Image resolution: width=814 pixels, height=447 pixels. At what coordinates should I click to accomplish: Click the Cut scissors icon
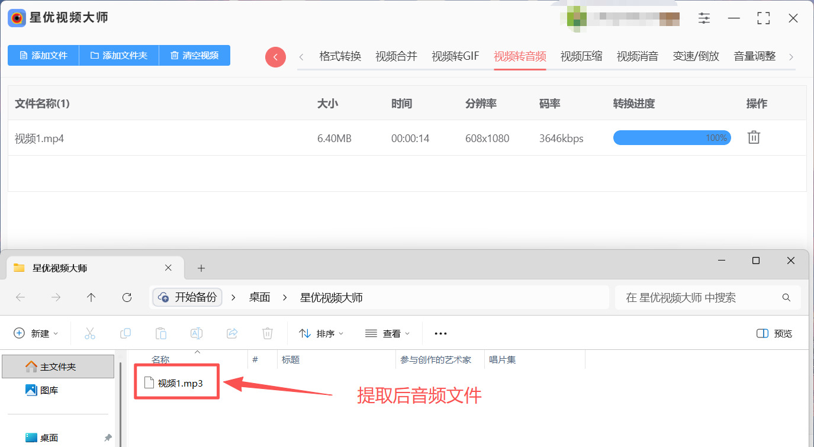(90, 333)
